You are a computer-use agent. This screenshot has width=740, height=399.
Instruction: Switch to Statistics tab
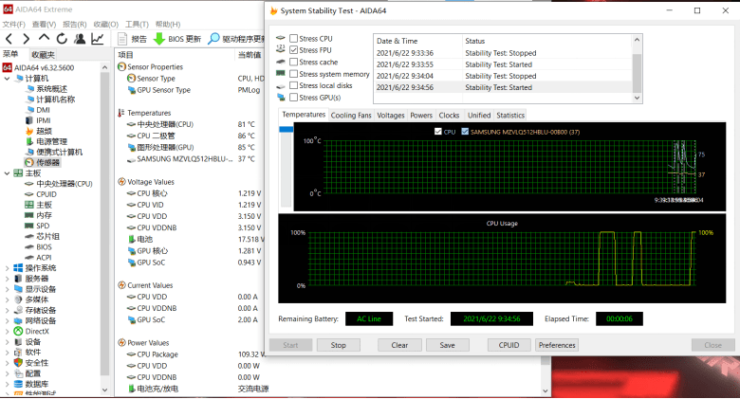510,115
